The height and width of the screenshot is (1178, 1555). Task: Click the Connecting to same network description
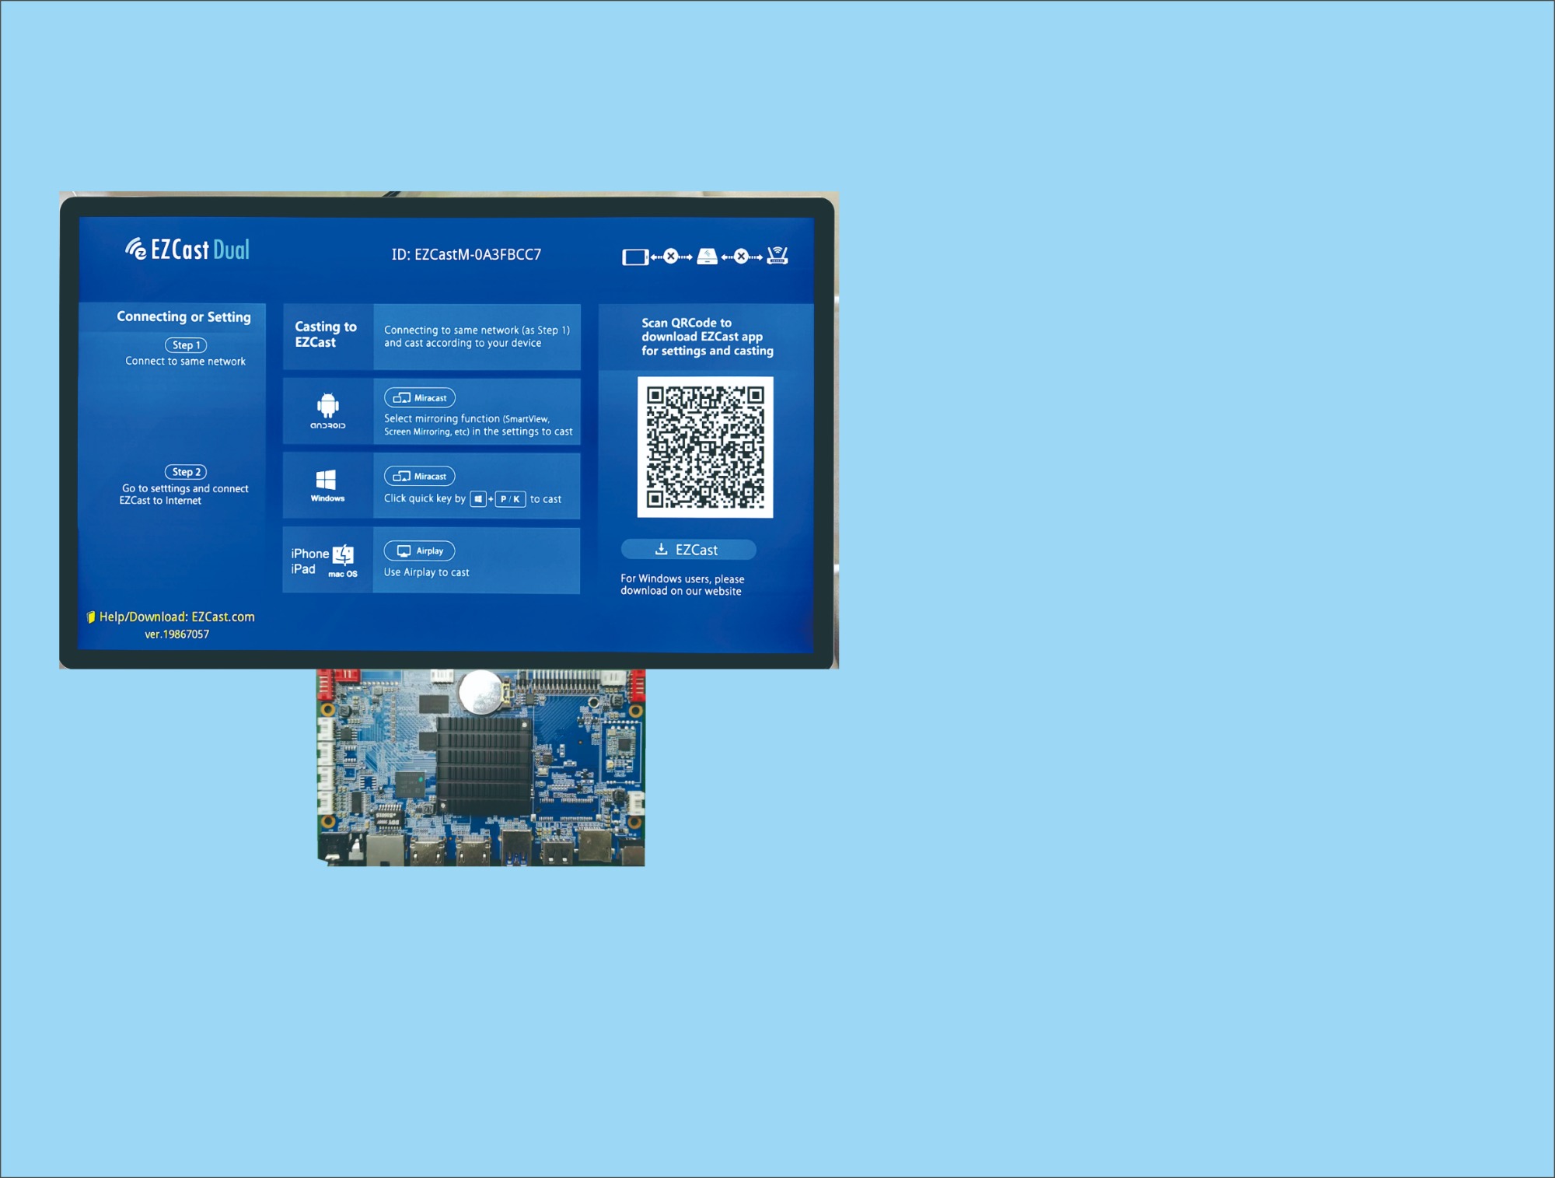pyautogui.click(x=477, y=337)
